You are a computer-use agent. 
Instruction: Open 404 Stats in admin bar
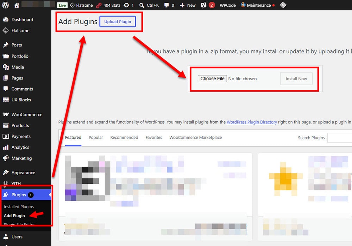108,5
